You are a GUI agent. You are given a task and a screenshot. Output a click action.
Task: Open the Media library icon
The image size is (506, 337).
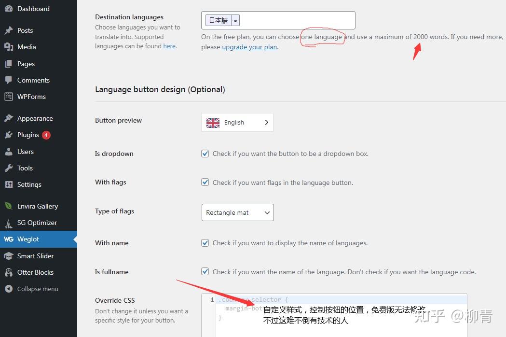pyautogui.click(x=10, y=47)
